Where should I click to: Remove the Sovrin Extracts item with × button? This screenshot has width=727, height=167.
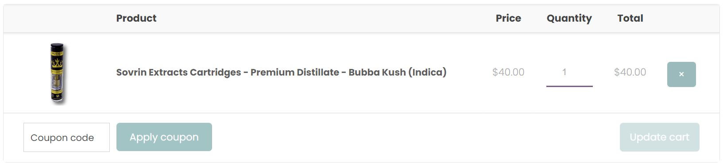coord(681,74)
